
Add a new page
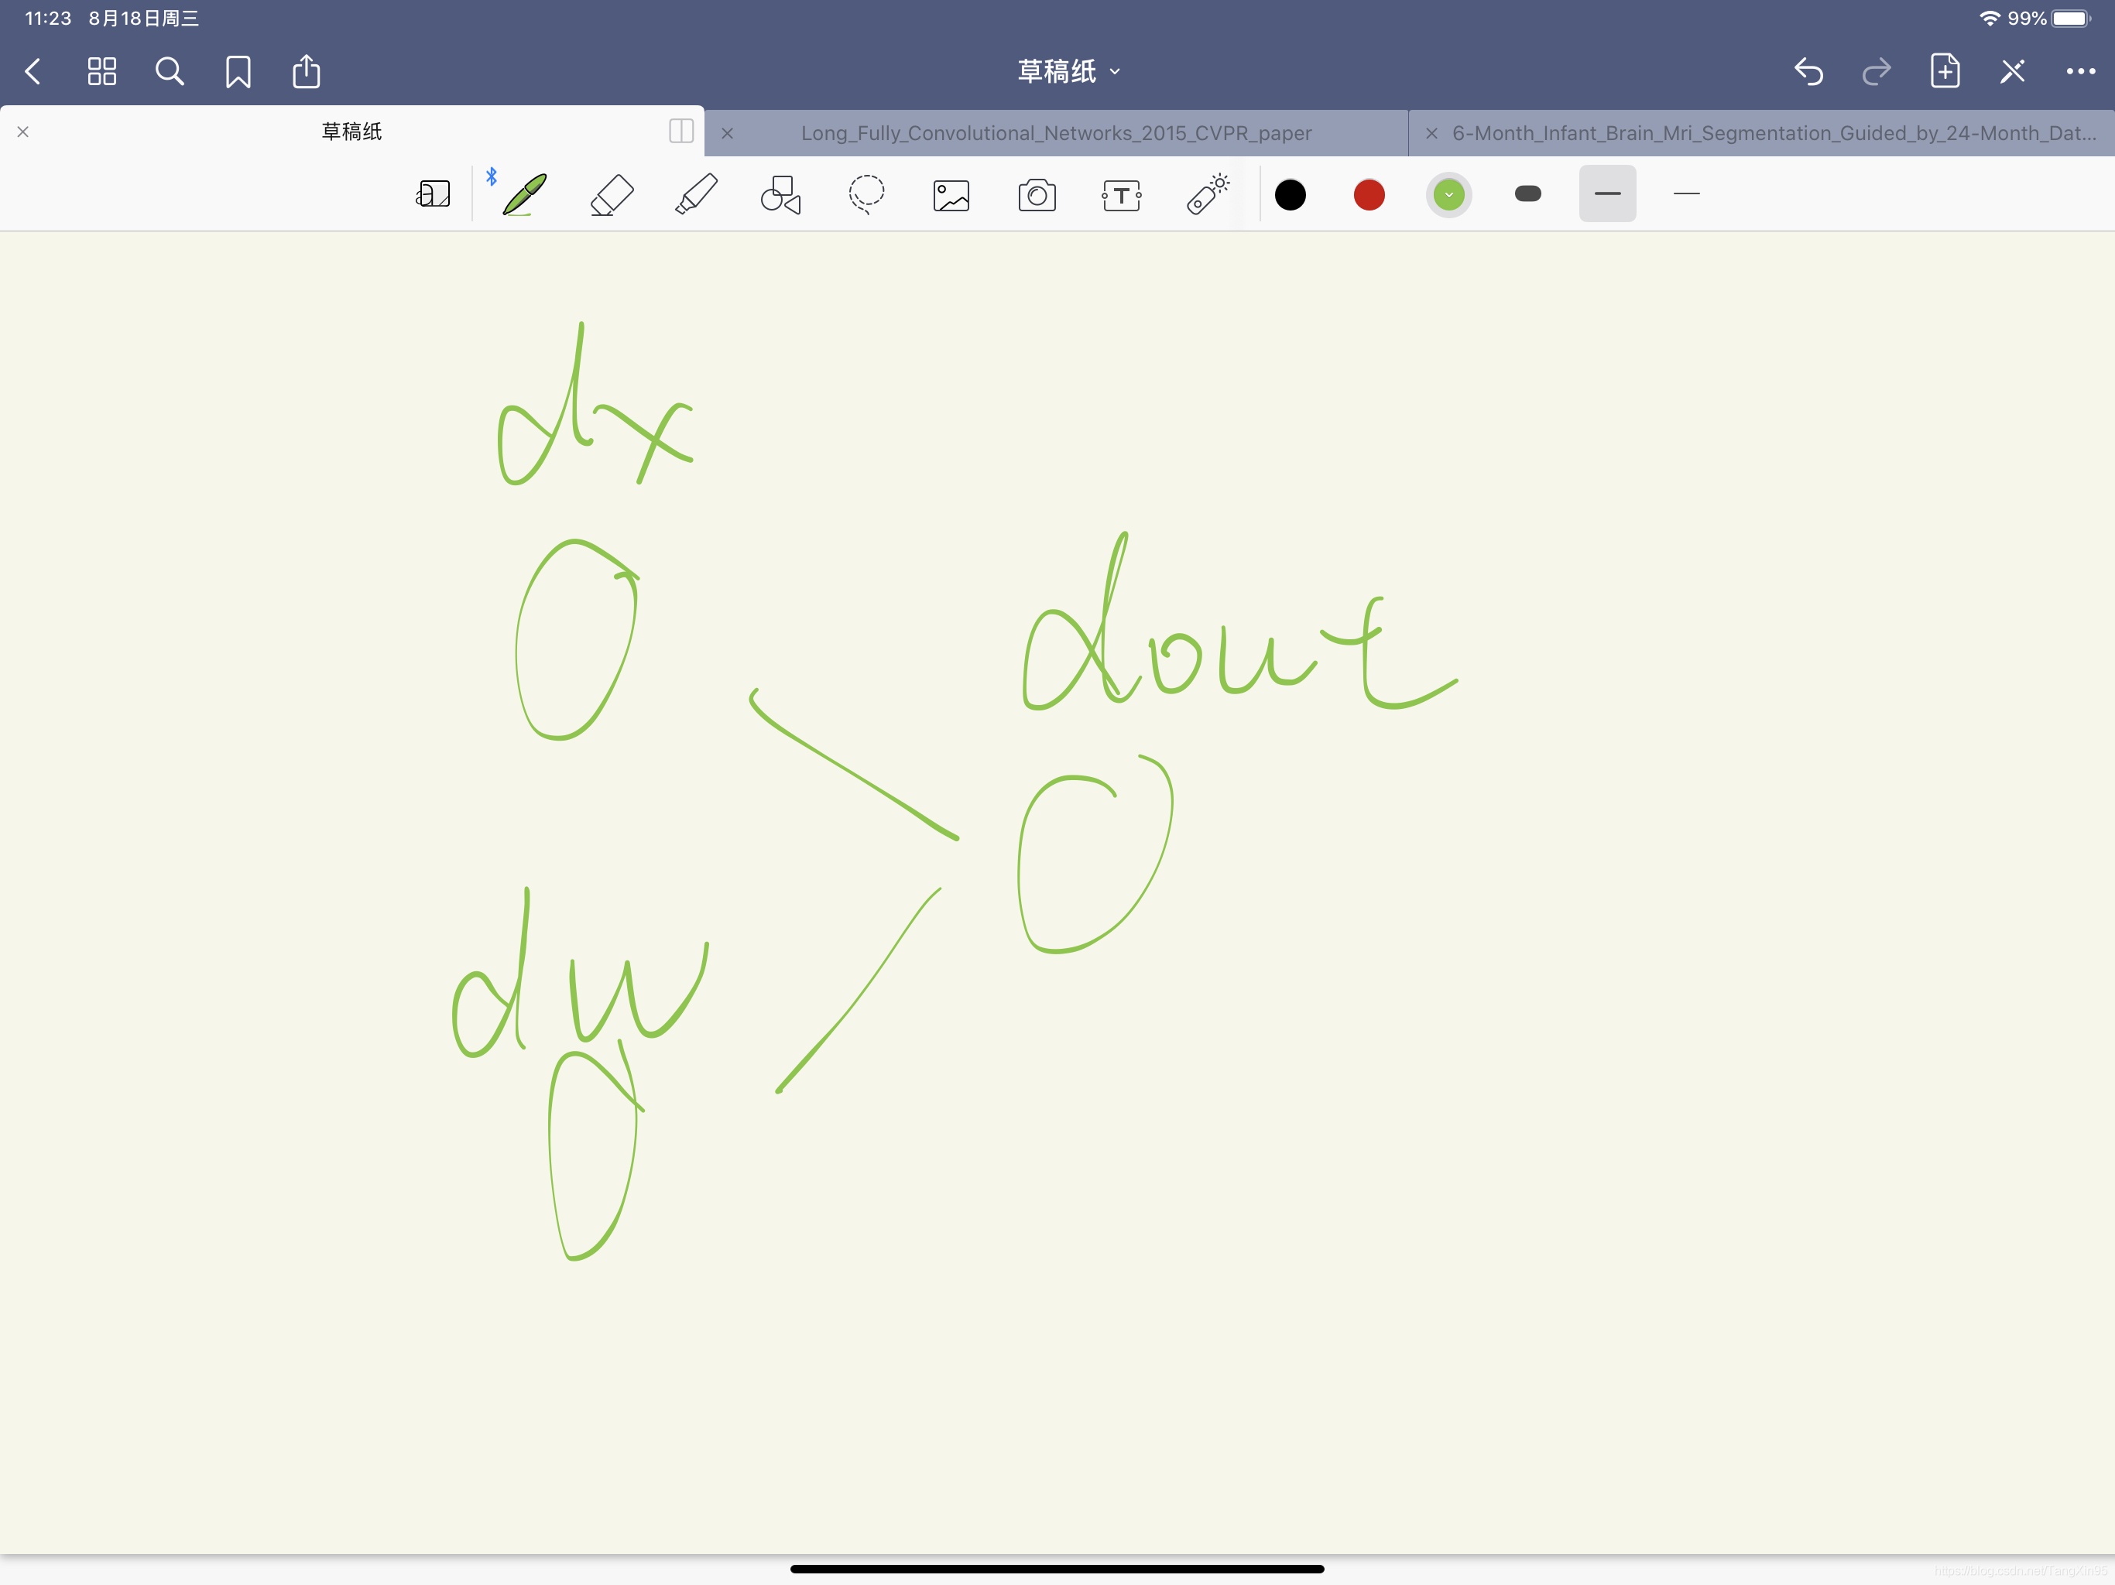(1944, 72)
